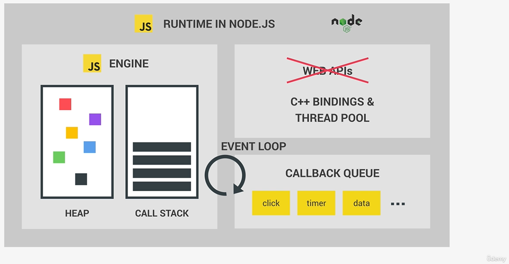Click the red square inside the Heap

(x=65, y=104)
